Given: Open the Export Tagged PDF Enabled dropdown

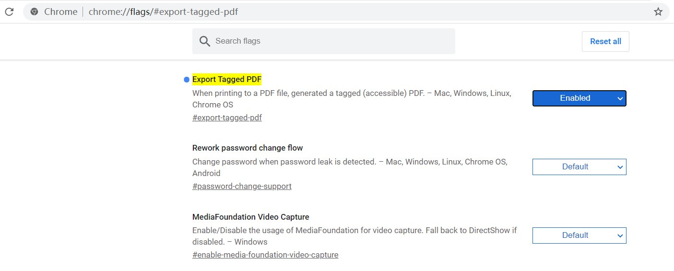Looking at the screenshot, I should pos(579,98).
